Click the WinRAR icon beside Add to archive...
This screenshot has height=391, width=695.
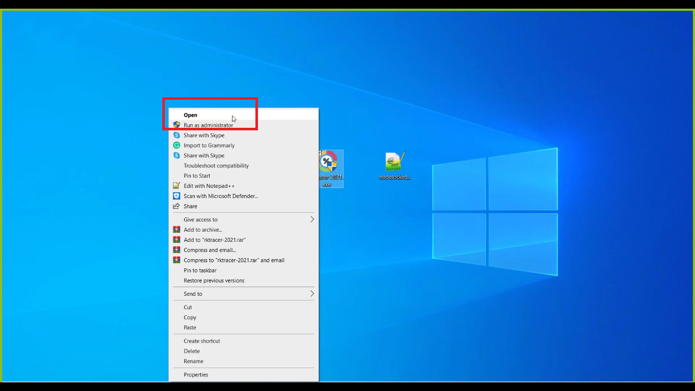point(177,230)
